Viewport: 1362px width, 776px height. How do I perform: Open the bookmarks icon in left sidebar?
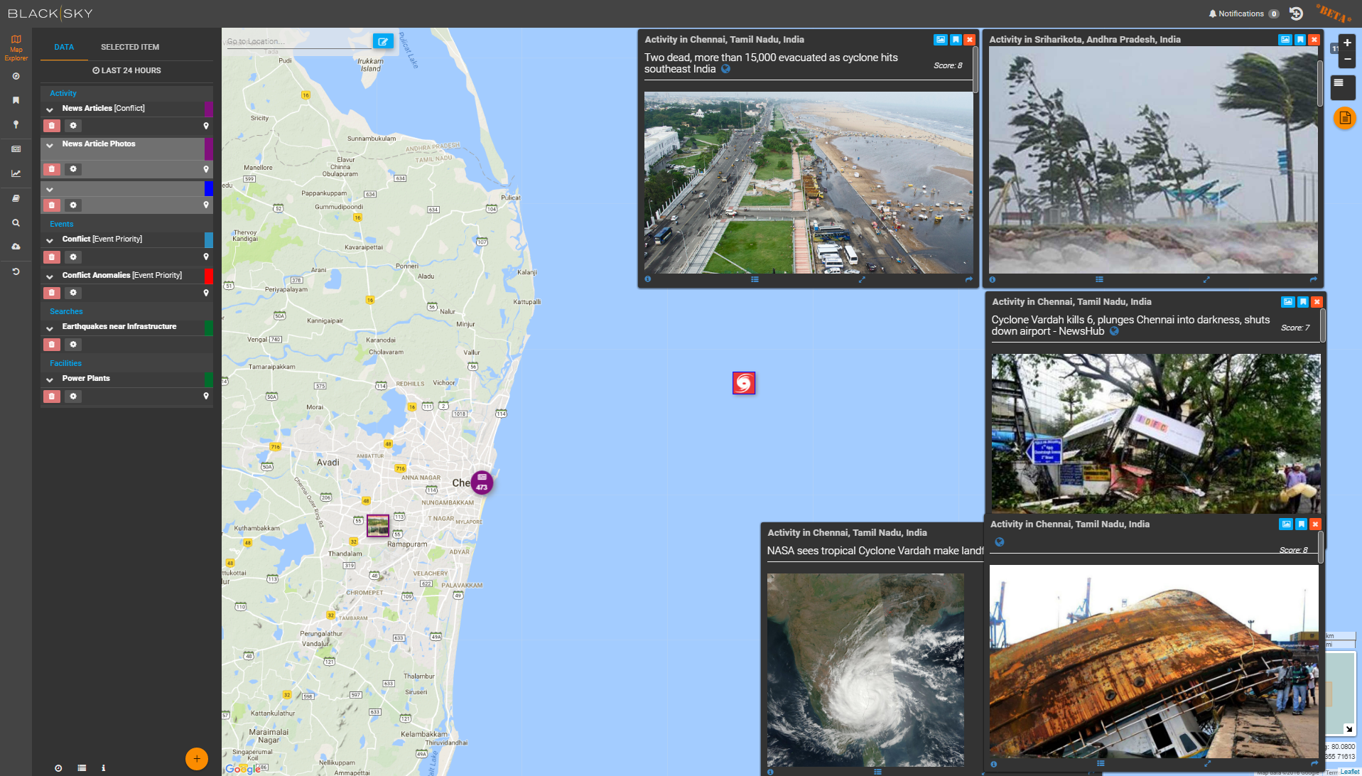coord(16,100)
